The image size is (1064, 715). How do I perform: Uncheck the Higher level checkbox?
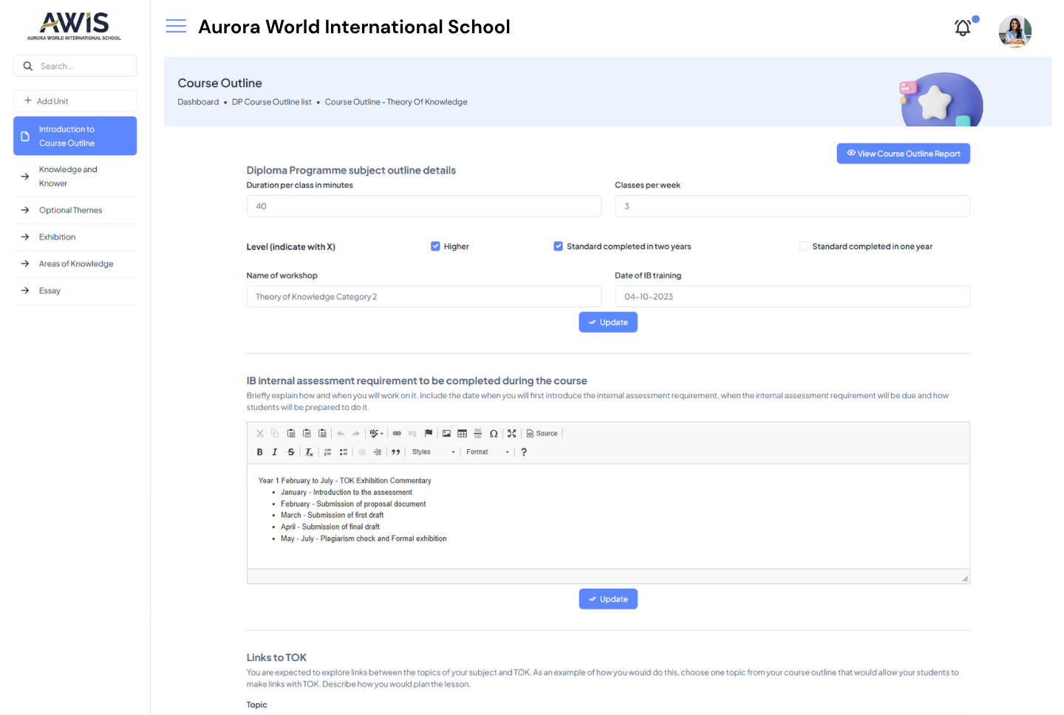point(435,247)
